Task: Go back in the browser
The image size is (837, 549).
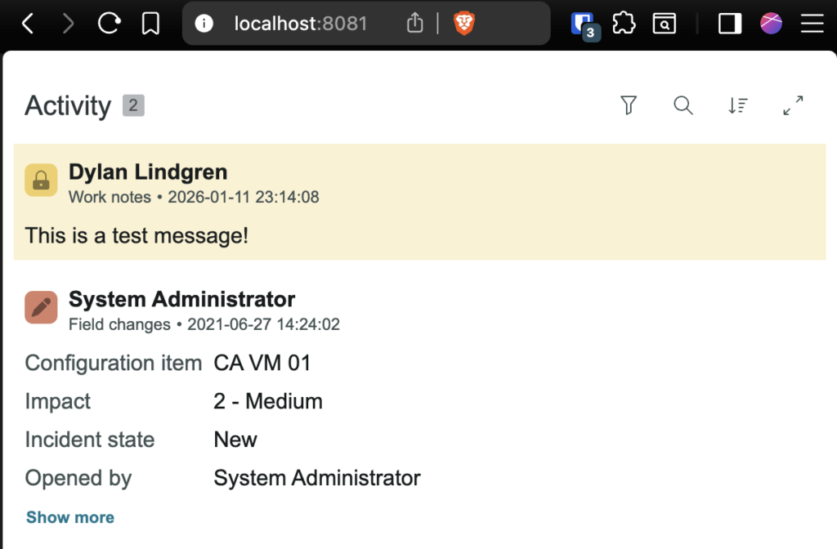Action: 28,25
